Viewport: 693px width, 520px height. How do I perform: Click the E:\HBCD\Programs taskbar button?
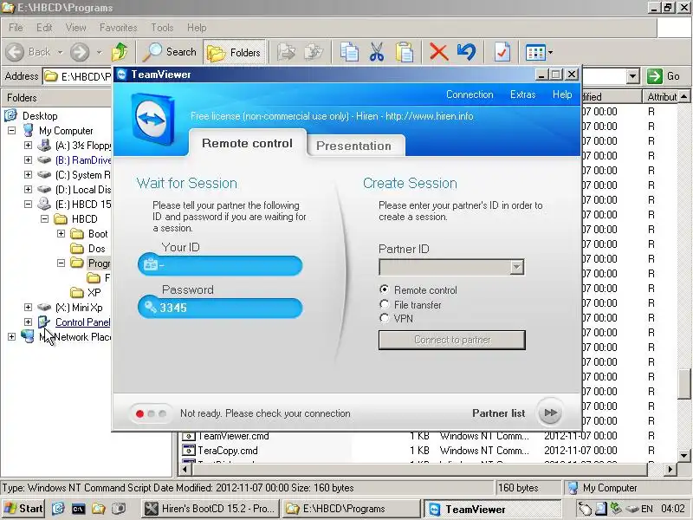(351, 509)
